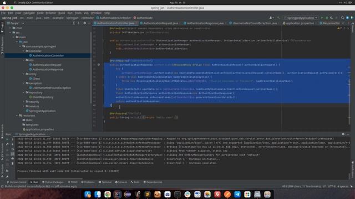Select AuthenticationResponse class in project tree
Image resolution: width=355 pixels, height=199 pixels.
(x=46, y=70)
